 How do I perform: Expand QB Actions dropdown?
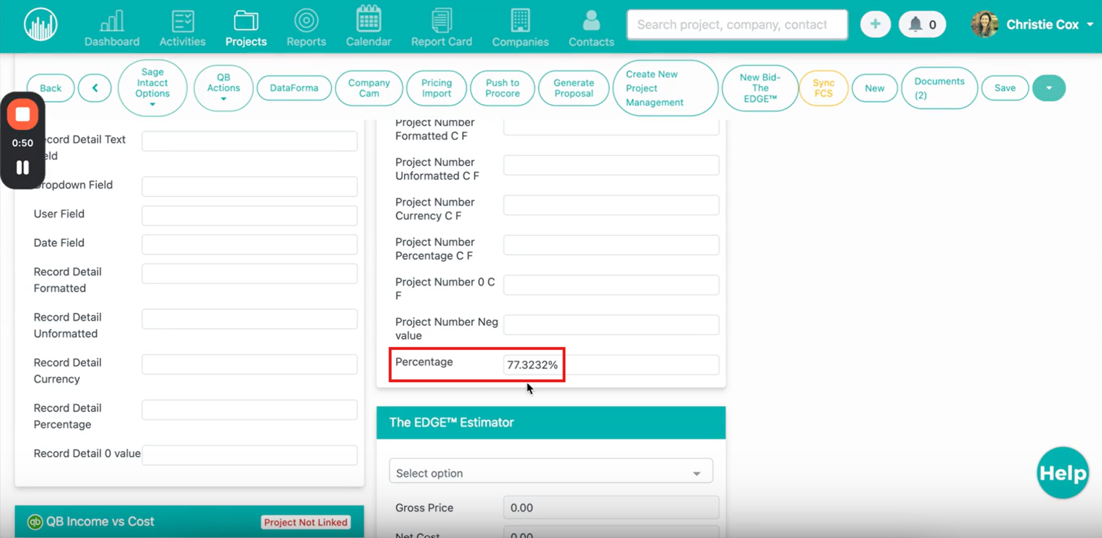223,88
